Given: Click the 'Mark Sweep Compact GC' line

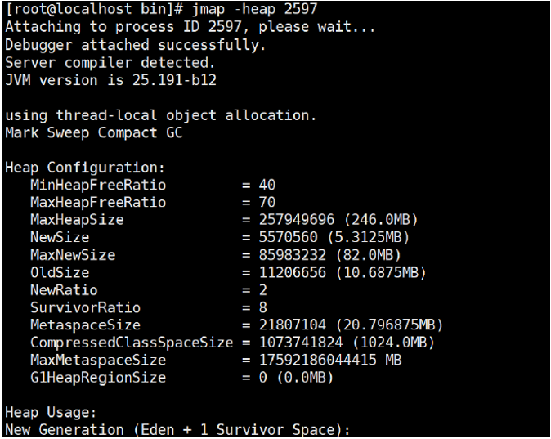Looking at the screenshot, I should coord(93,132).
